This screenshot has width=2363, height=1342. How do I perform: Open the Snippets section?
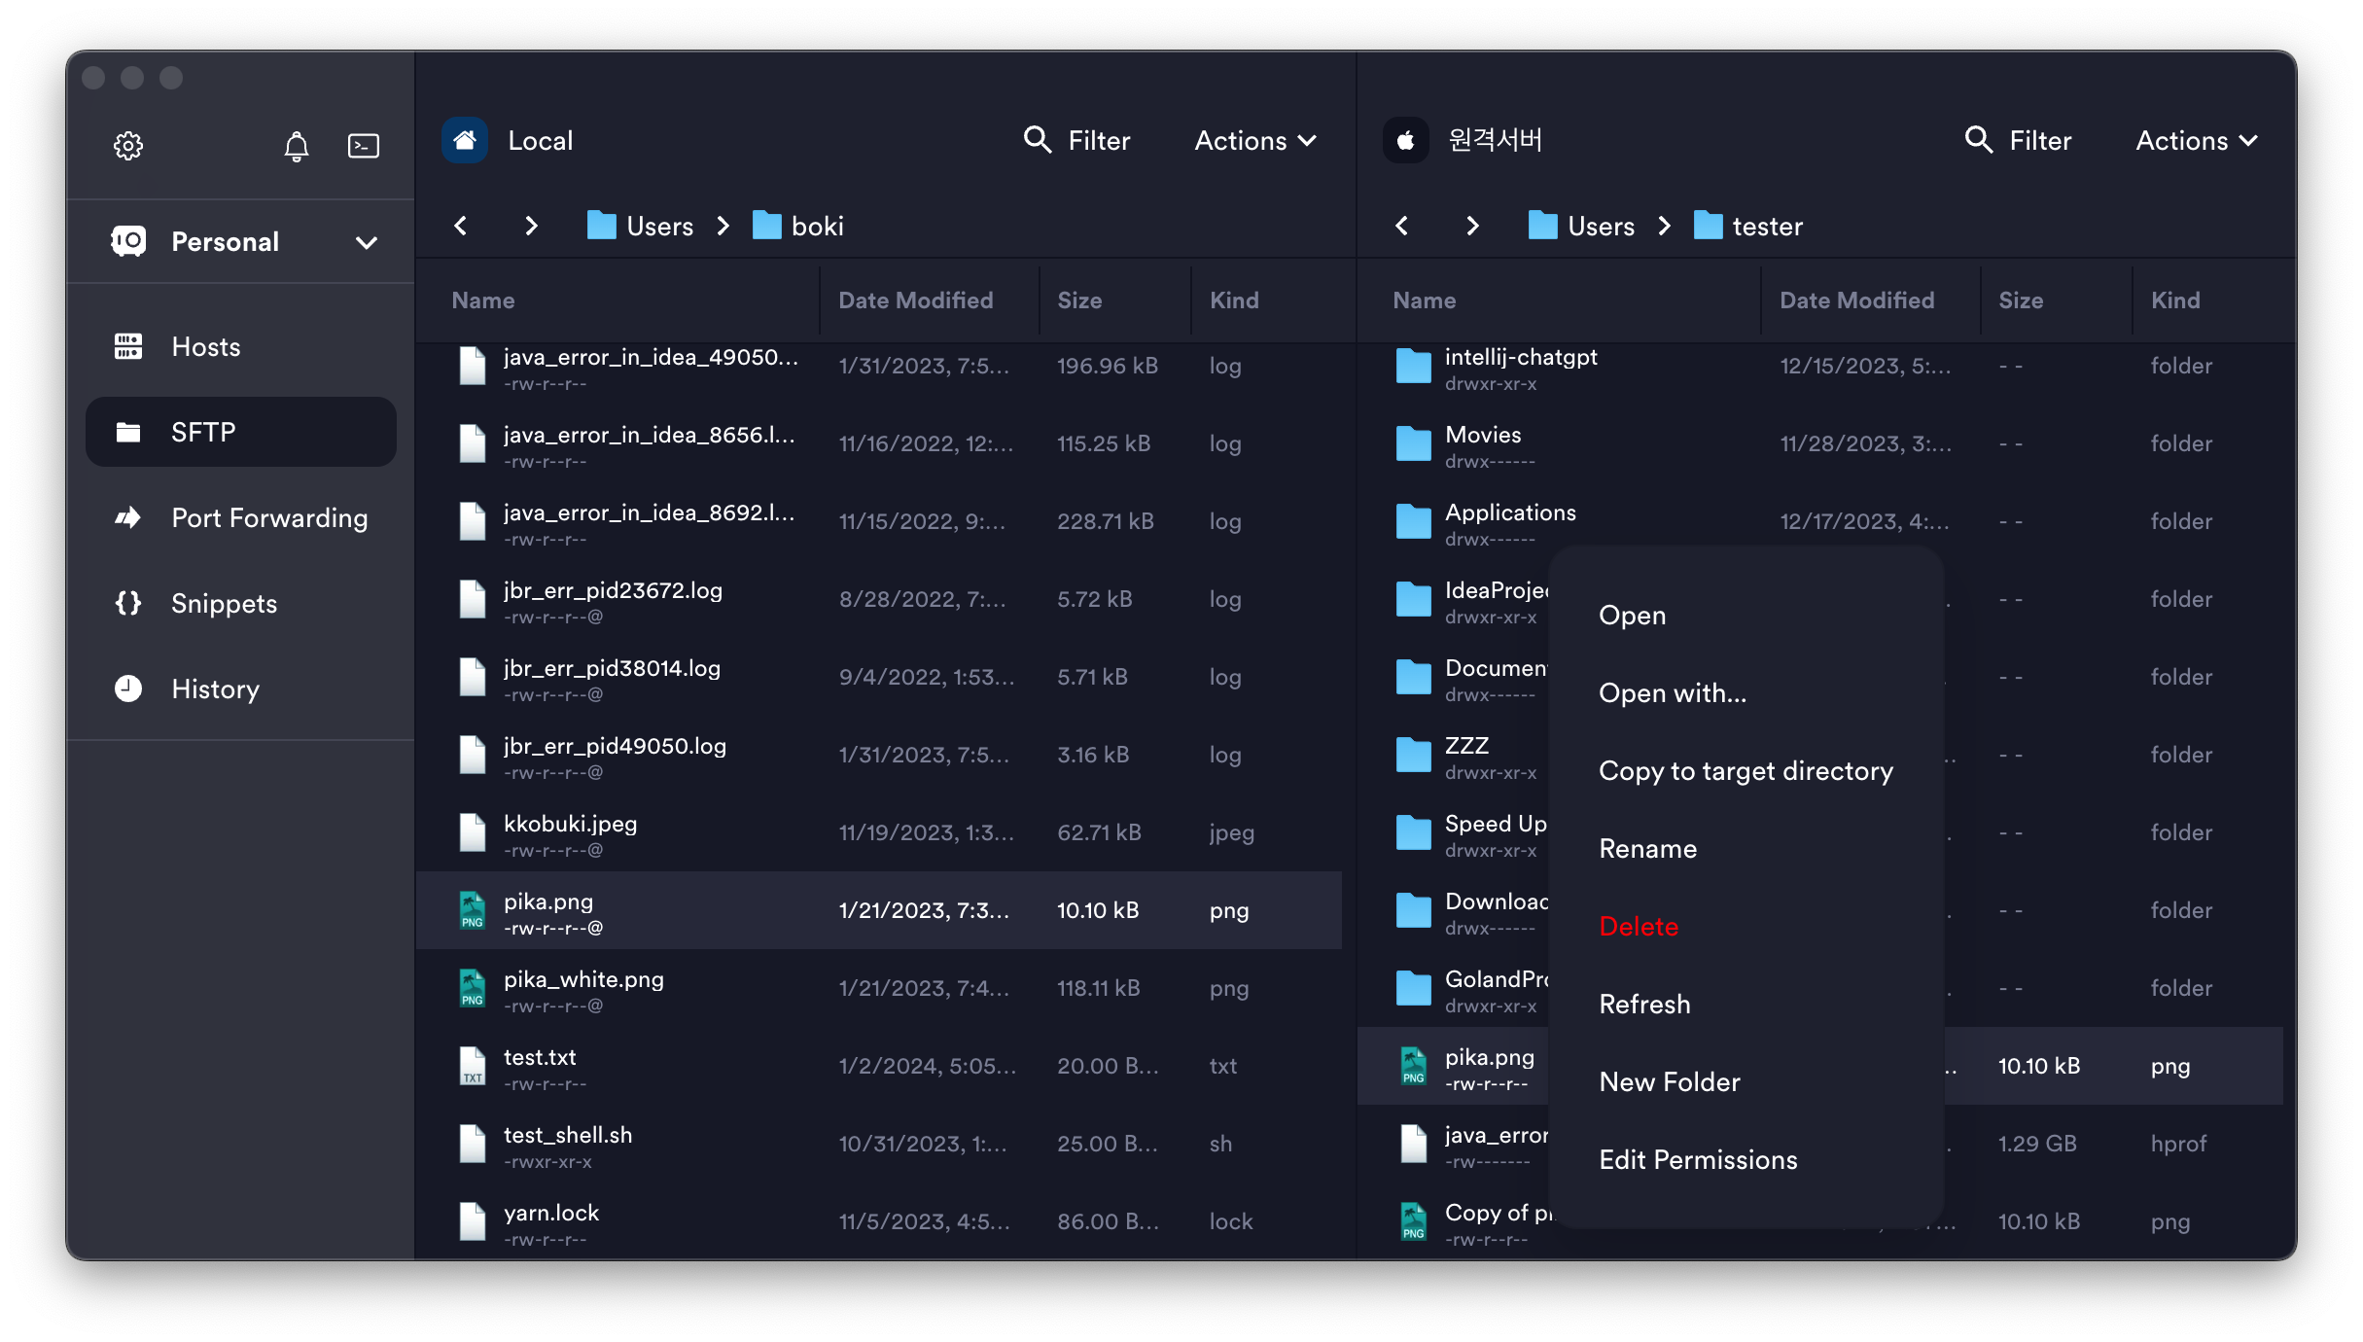[224, 603]
